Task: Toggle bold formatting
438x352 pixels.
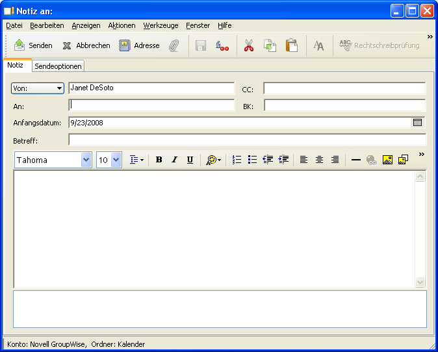Action: (159, 160)
